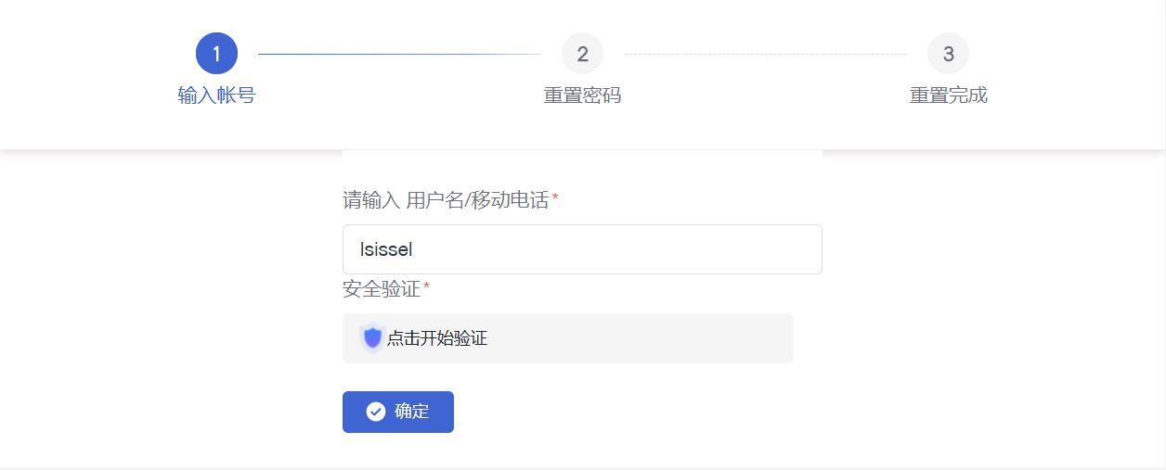Confirm with the 确定 button text
Screen dimensions: 1166x470
412,412
